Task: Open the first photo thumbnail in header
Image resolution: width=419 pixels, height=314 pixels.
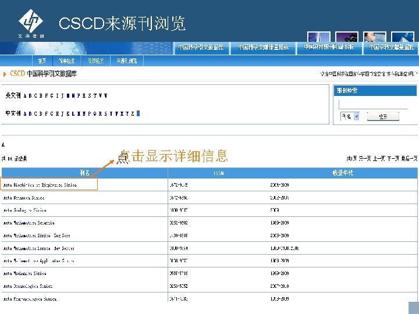Action: point(318,37)
